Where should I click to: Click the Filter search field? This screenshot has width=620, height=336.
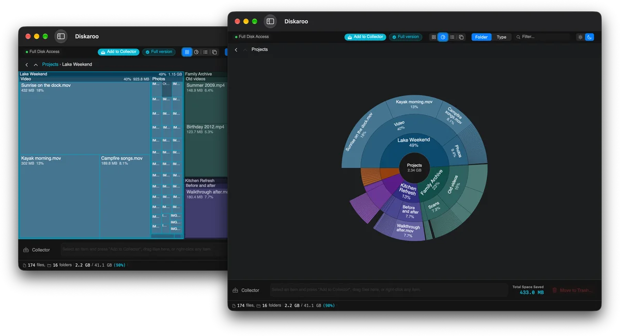click(x=542, y=37)
